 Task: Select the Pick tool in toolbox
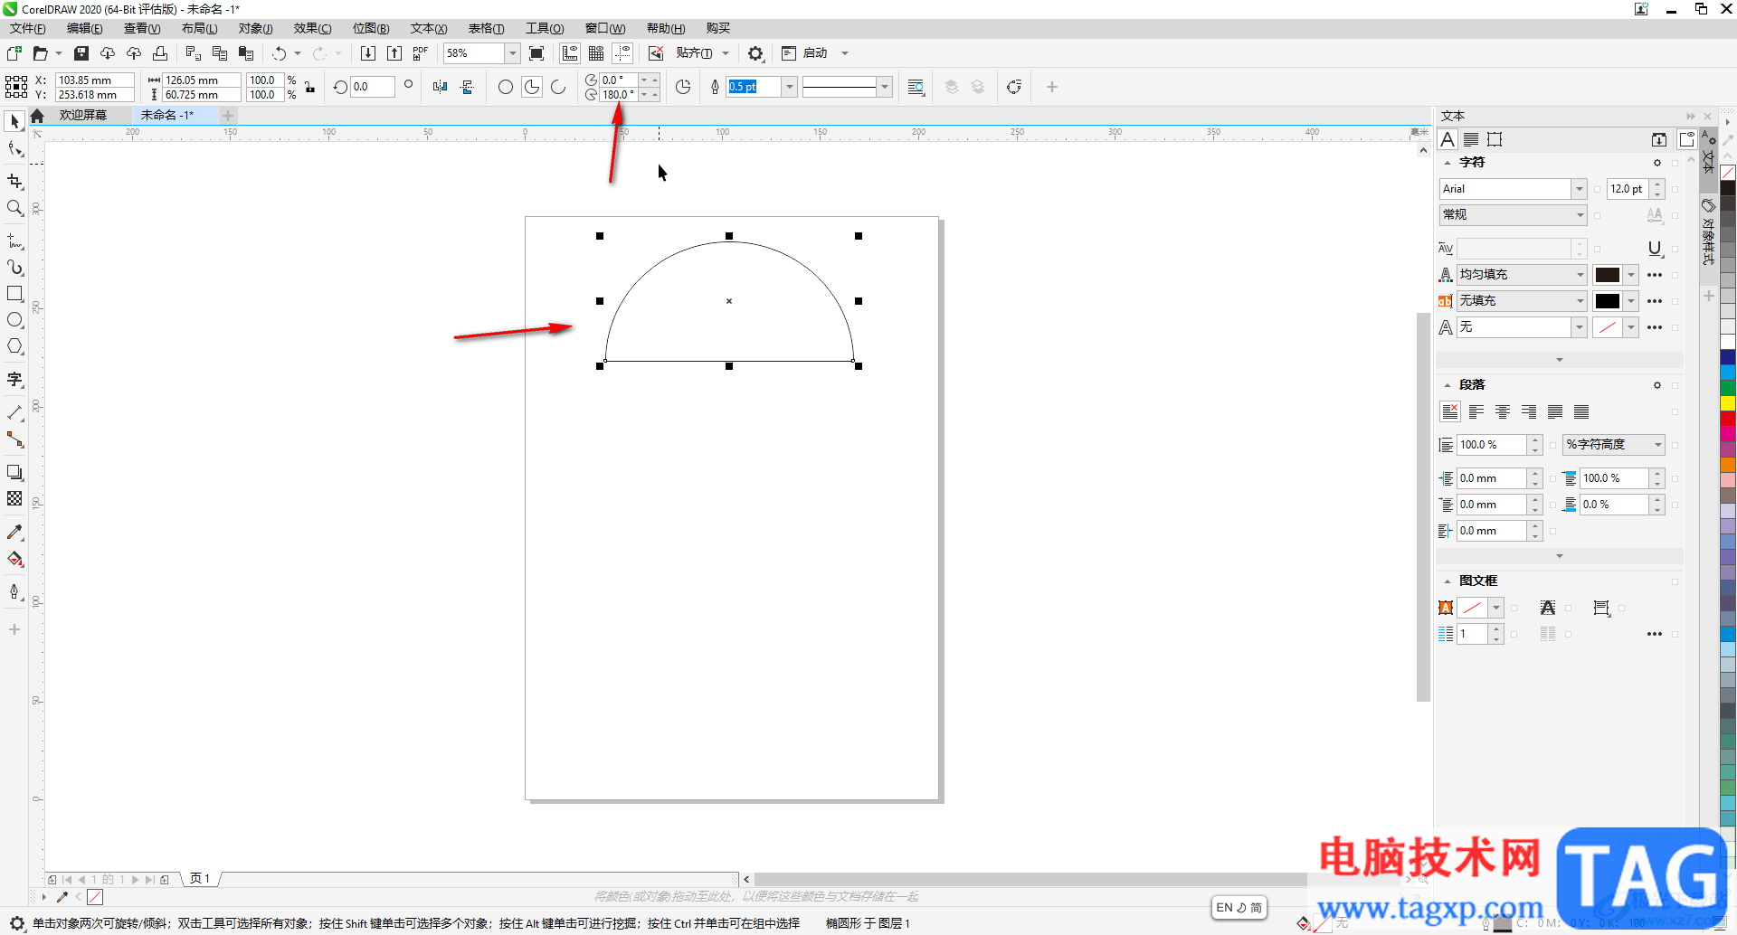coord(14,121)
